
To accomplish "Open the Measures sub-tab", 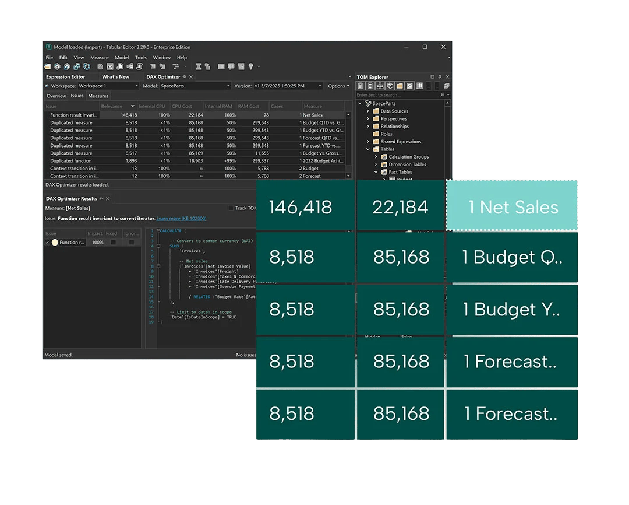I will point(98,96).
